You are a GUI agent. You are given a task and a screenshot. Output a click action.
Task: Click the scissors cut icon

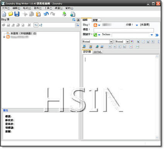(x=25, y=14)
